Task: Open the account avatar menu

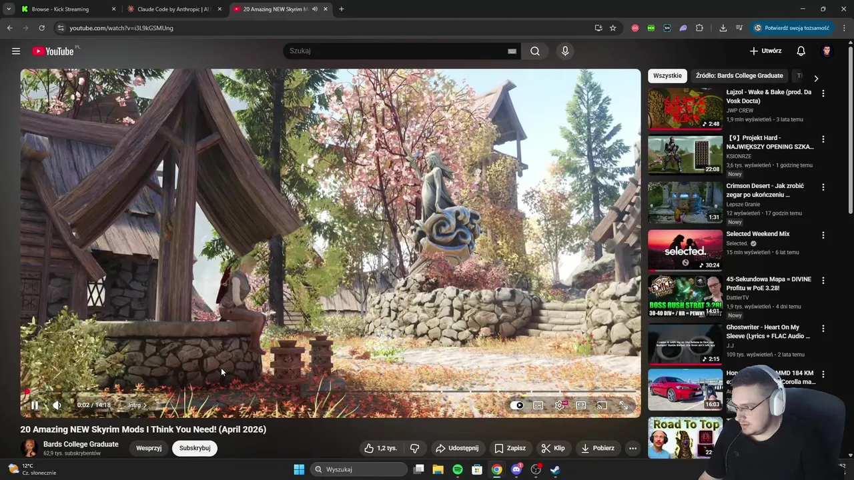Action: (x=827, y=51)
